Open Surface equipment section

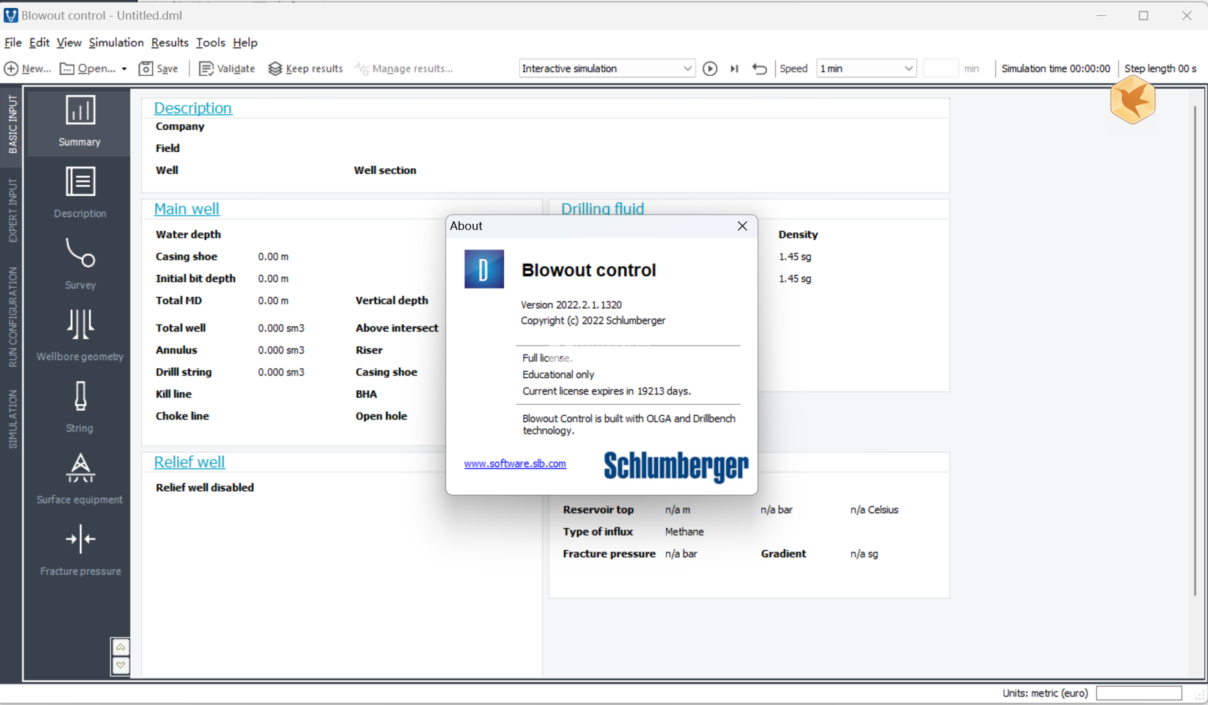[x=79, y=478]
